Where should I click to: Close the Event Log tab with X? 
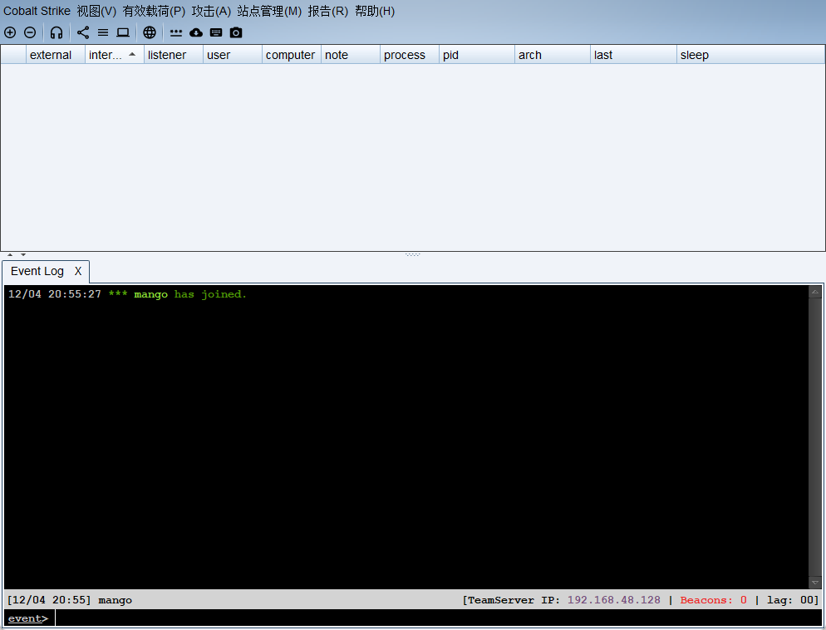click(x=78, y=271)
